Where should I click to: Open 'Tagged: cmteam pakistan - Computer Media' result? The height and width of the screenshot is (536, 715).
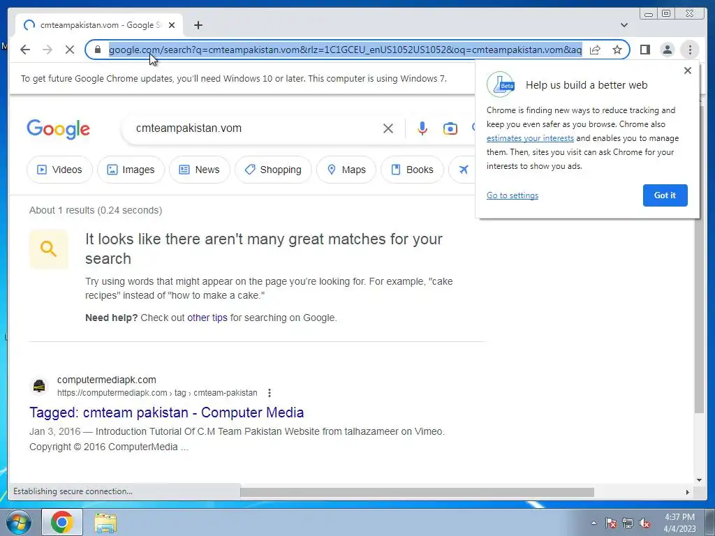[166, 412]
